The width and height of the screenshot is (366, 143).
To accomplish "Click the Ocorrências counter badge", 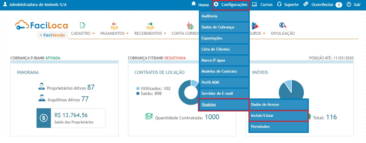I will [x=339, y=5].
